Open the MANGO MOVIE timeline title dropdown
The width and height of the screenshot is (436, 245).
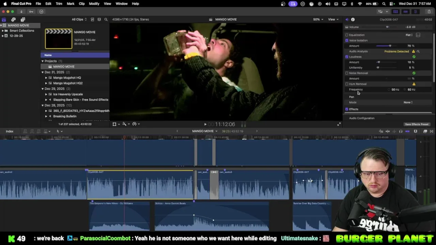click(205, 131)
